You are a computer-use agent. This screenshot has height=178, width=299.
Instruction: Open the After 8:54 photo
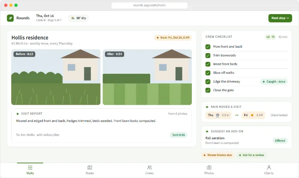pyautogui.click(x=147, y=77)
